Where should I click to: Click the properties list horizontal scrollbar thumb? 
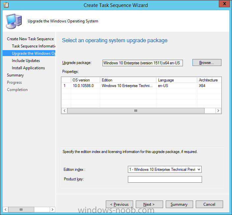pyautogui.click(x=136, y=110)
